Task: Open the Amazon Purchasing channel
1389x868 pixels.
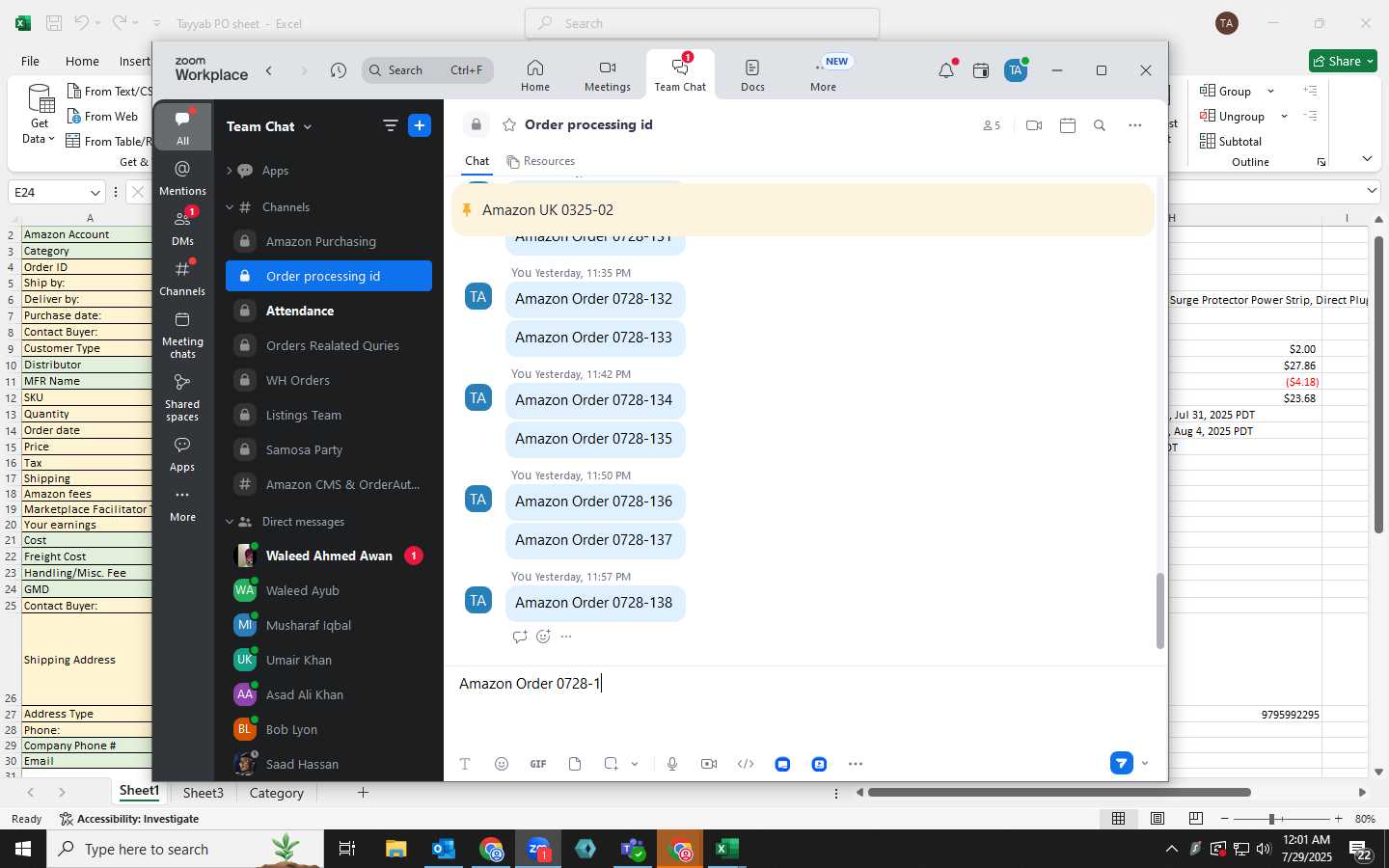Action: pyautogui.click(x=329, y=241)
